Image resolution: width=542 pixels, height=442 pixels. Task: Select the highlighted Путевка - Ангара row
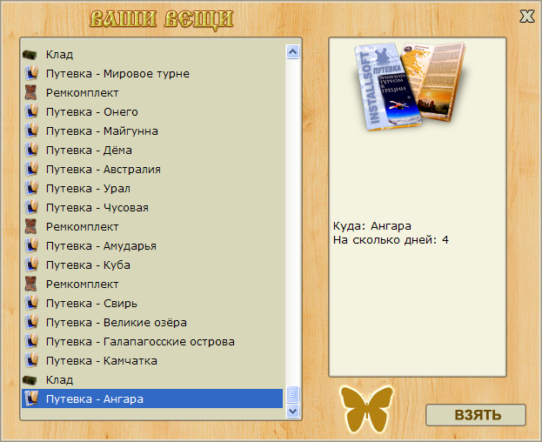pyautogui.click(x=152, y=398)
